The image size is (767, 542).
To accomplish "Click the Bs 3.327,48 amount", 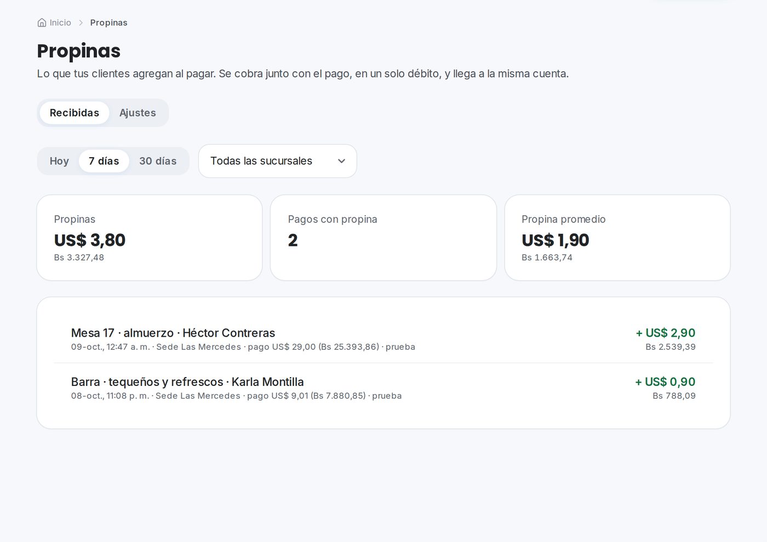I will click(x=79, y=257).
